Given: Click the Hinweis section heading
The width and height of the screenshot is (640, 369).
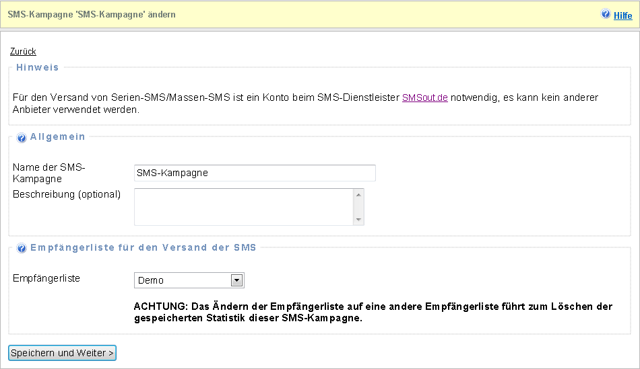Looking at the screenshot, I should point(38,68).
